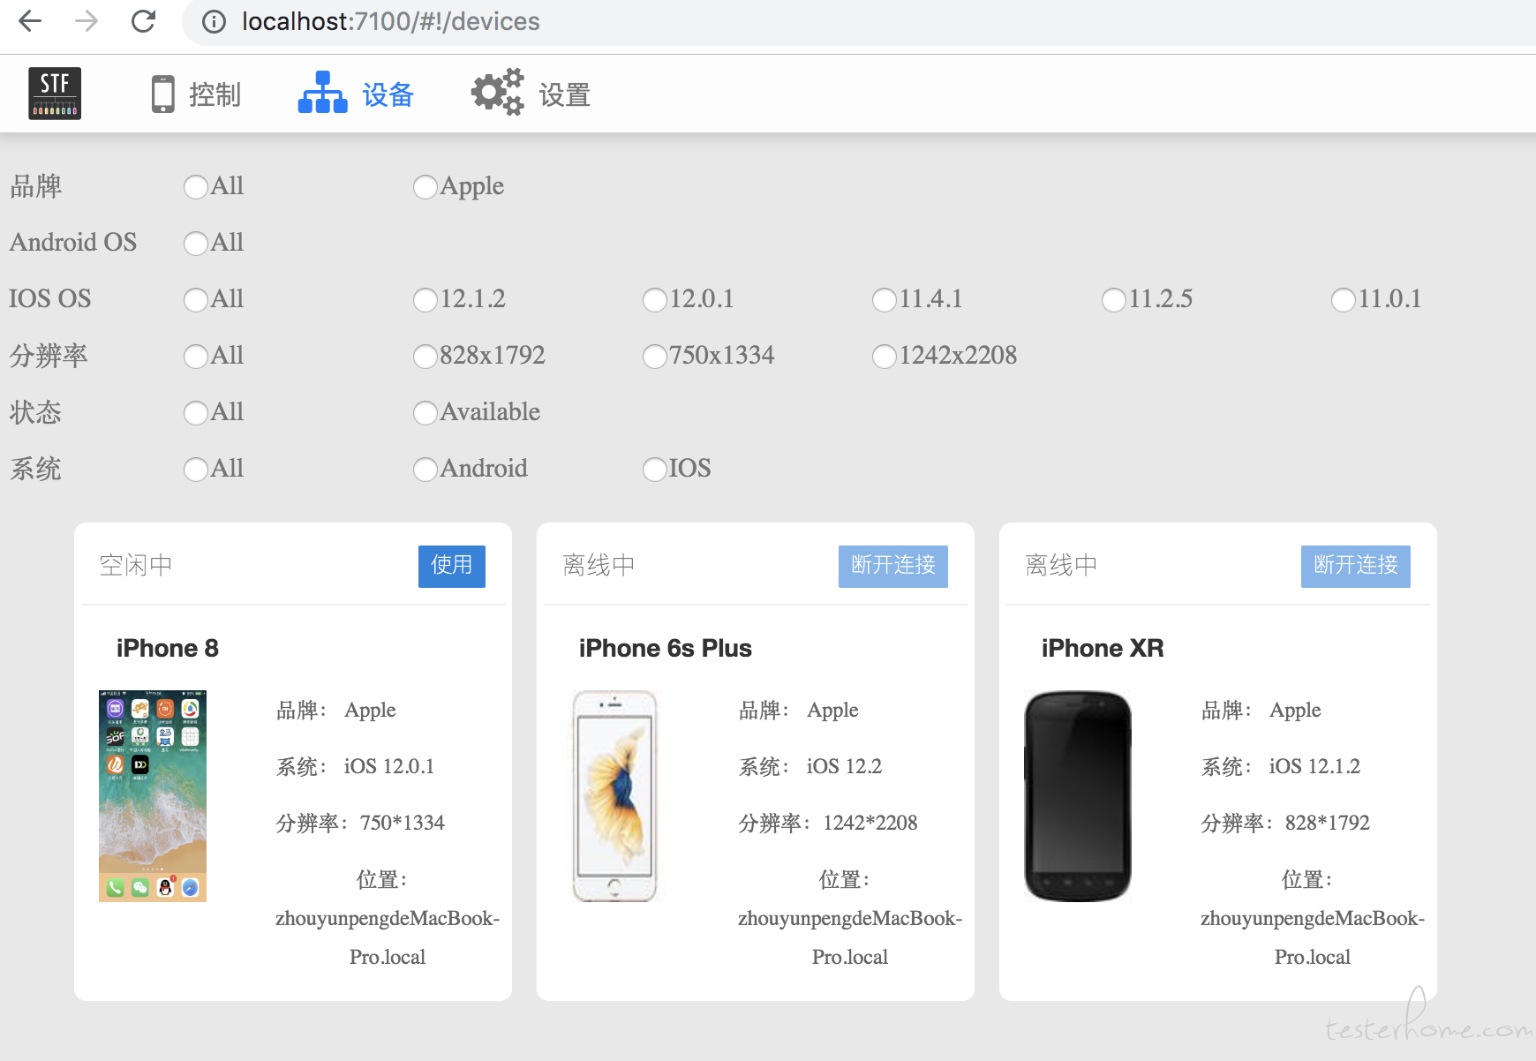This screenshot has width=1536, height=1061.
Task: Click the iPhone 8 screenshot thumbnail
Action: [x=153, y=796]
